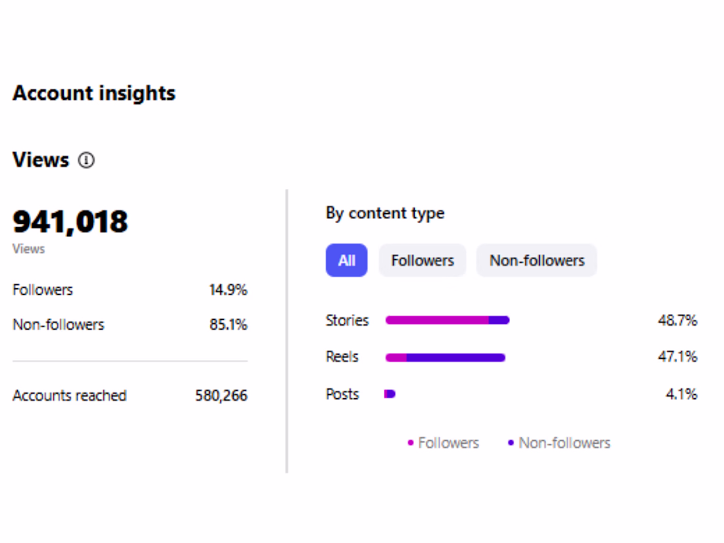Click the Stories content type label
The image size is (724, 543).
(x=347, y=321)
